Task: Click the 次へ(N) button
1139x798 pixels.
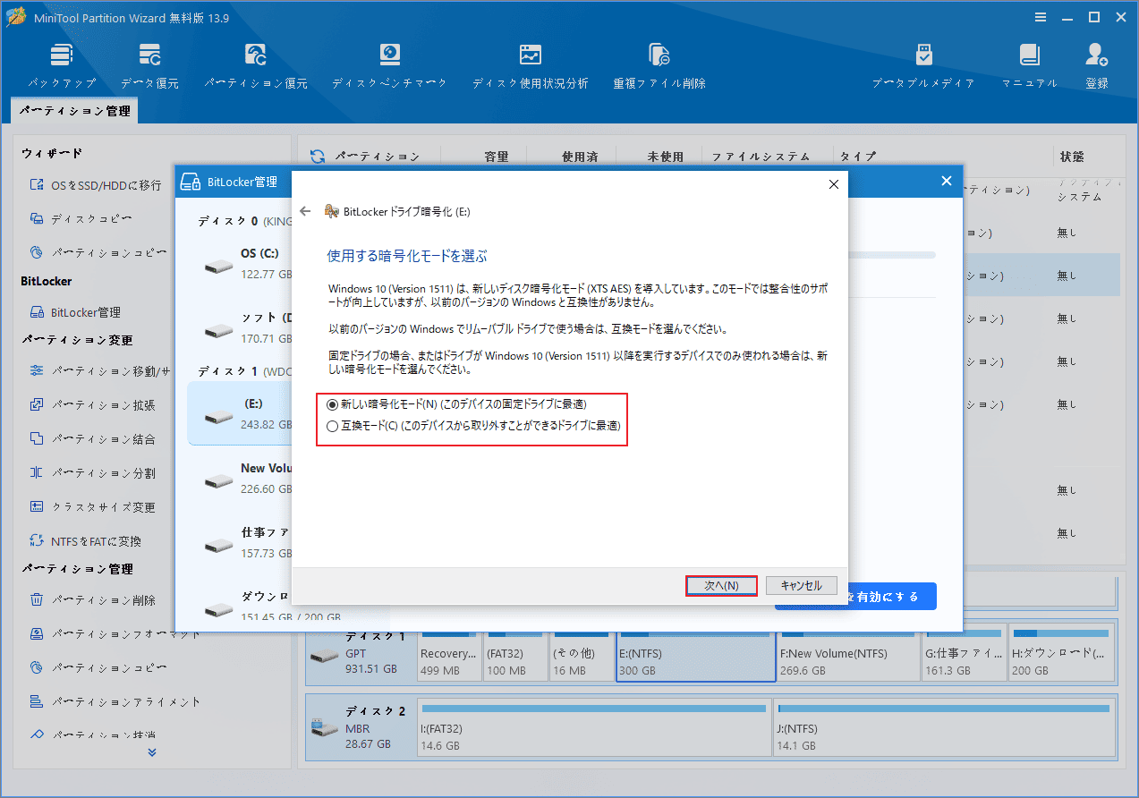Action: (721, 586)
